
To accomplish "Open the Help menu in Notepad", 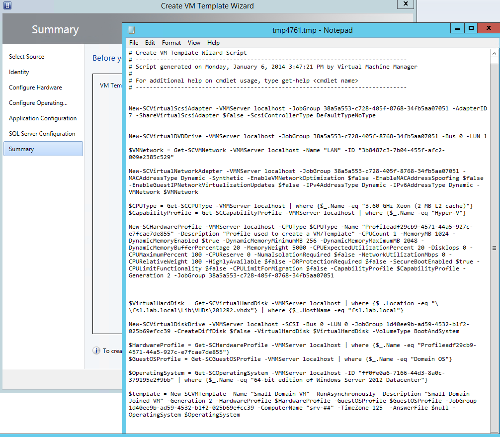I will pos(213,43).
